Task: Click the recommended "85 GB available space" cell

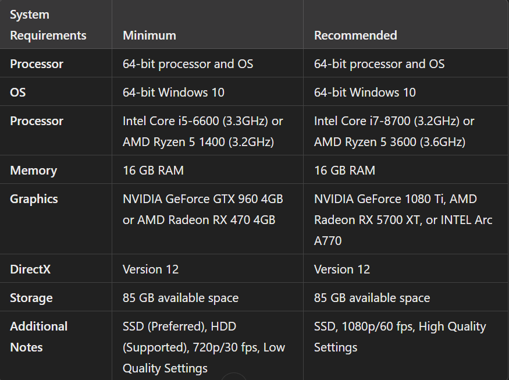Action: pyautogui.click(x=372, y=298)
